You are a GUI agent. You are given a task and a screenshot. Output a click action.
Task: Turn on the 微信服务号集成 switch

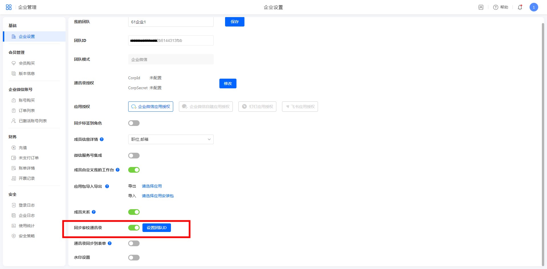[134, 156]
